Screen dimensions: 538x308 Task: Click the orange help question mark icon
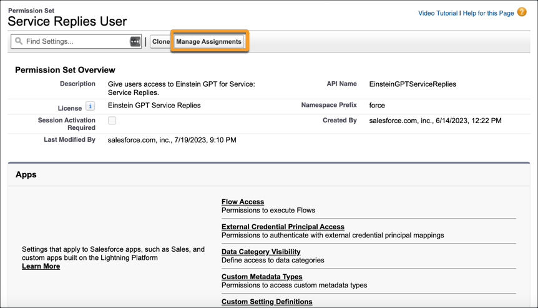(x=522, y=12)
